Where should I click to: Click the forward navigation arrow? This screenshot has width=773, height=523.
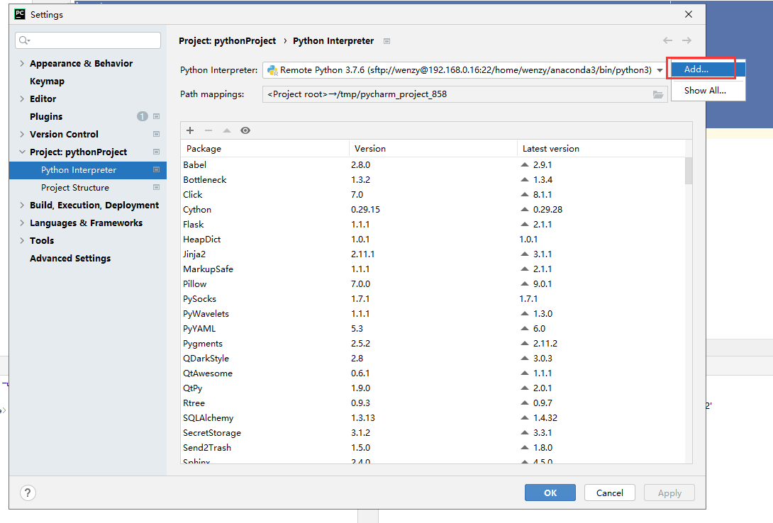[686, 40]
